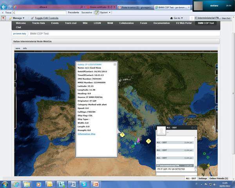The height and width of the screenshot is (188, 235).
Task: Open the Tracks Data menu item
Action: pos(38,23)
